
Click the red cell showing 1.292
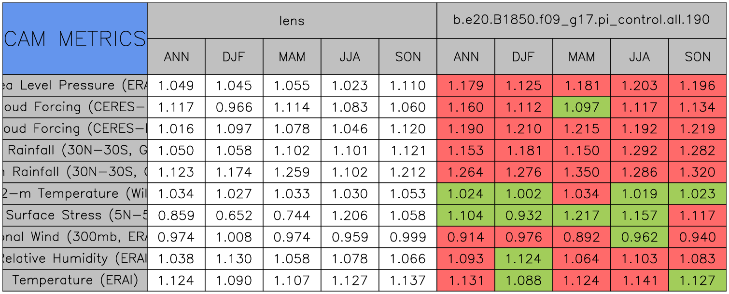pos(639,150)
